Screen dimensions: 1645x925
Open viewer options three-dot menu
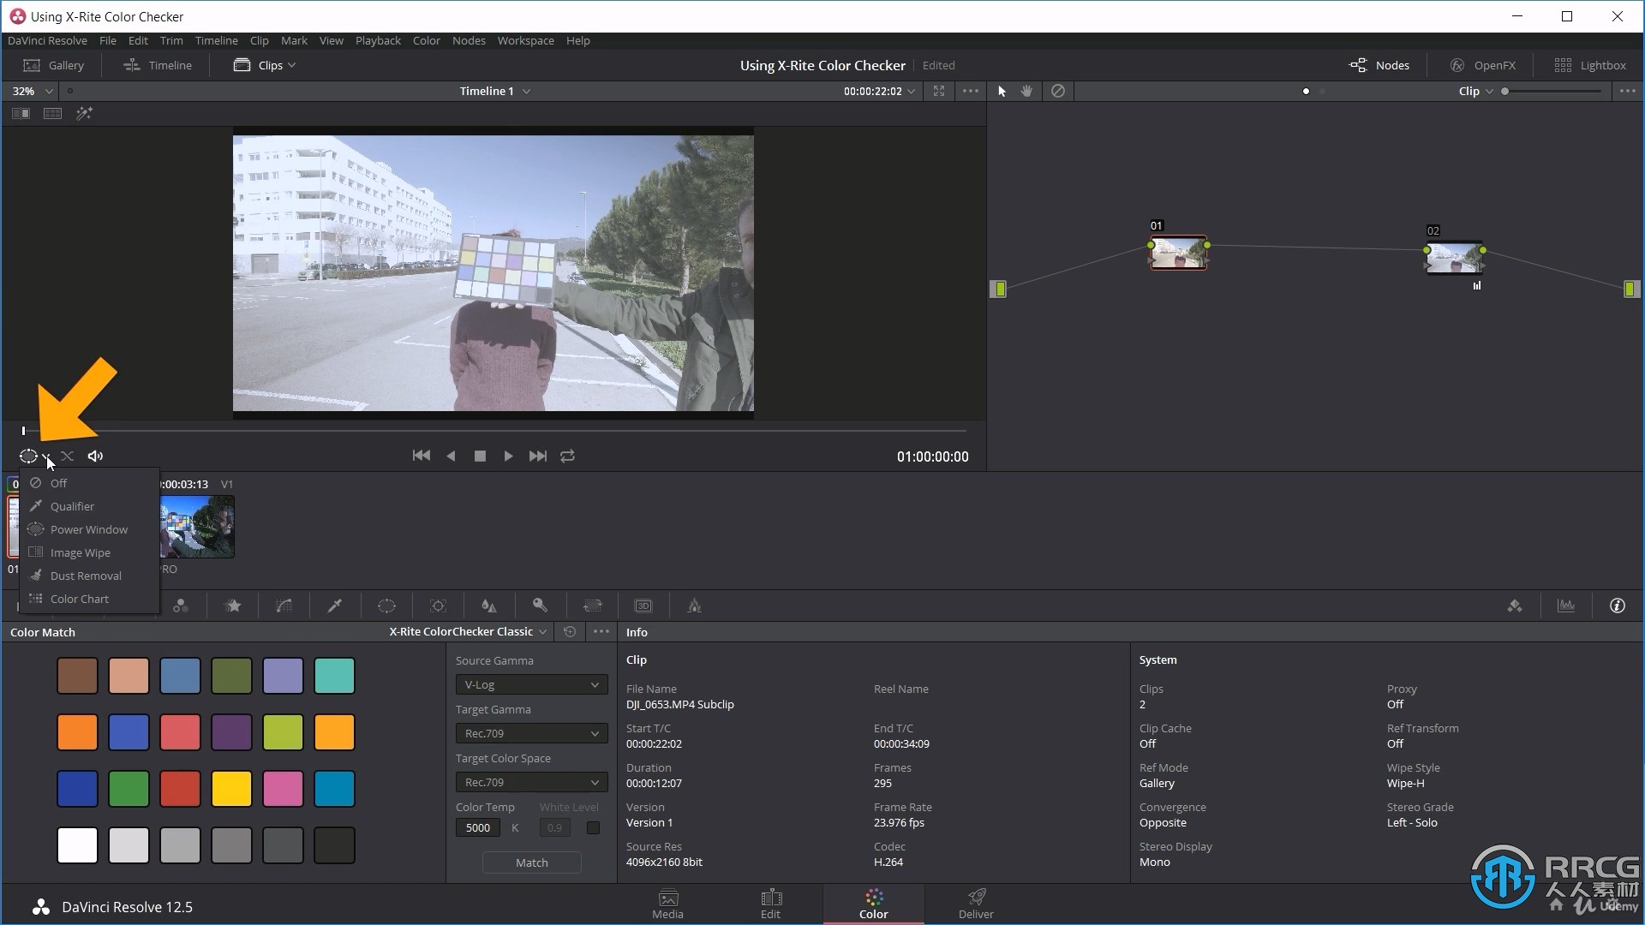pos(971,91)
